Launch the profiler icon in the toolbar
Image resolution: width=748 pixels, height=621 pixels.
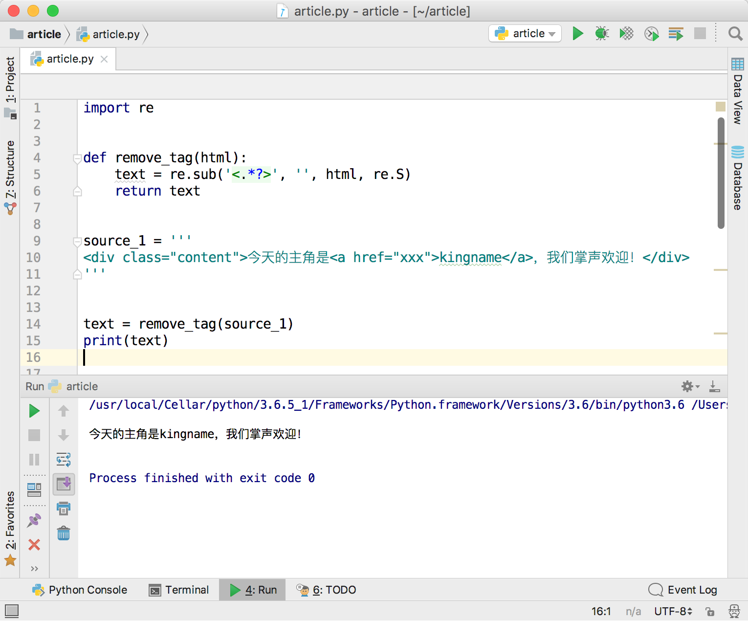pos(651,33)
